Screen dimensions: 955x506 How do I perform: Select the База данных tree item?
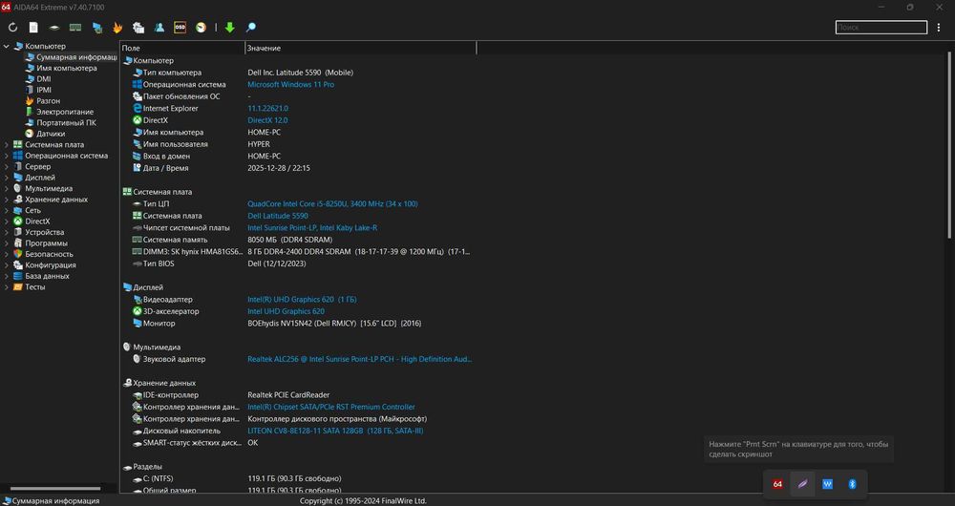(x=47, y=277)
